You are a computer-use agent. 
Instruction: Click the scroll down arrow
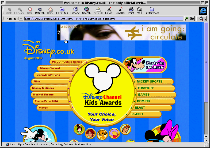[x=206, y=140]
